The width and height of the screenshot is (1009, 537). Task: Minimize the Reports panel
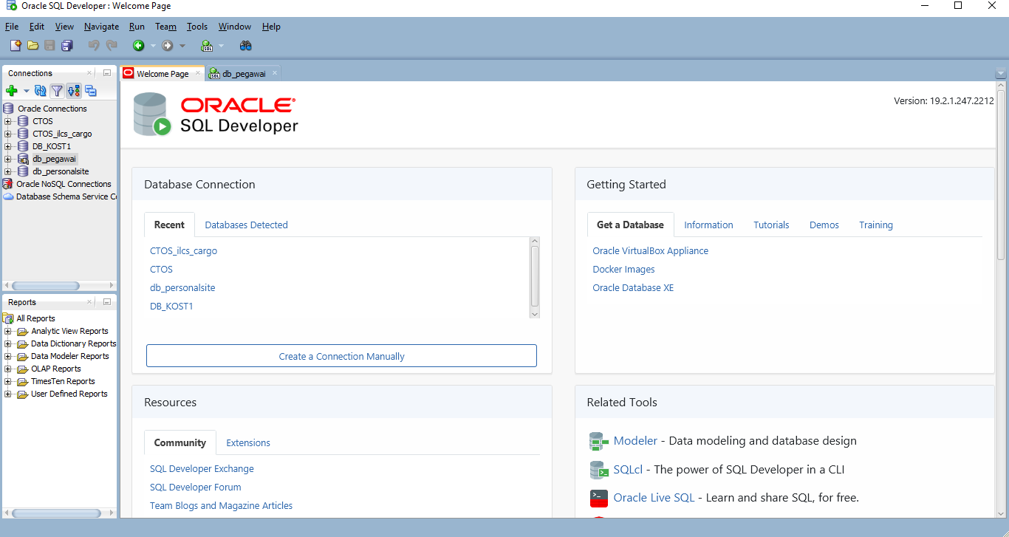[x=107, y=302]
